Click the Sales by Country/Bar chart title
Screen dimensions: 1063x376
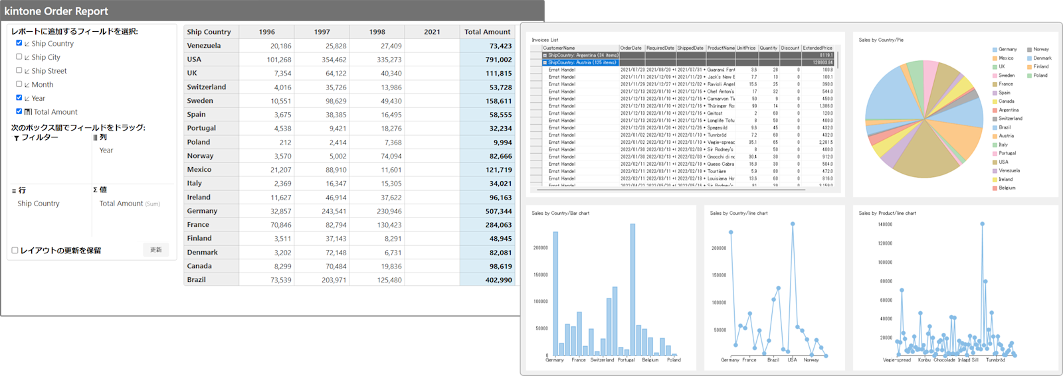point(560,214)
